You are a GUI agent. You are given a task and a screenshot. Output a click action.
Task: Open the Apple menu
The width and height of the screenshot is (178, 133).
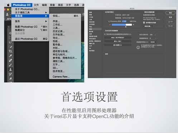[x=8, y=5]
